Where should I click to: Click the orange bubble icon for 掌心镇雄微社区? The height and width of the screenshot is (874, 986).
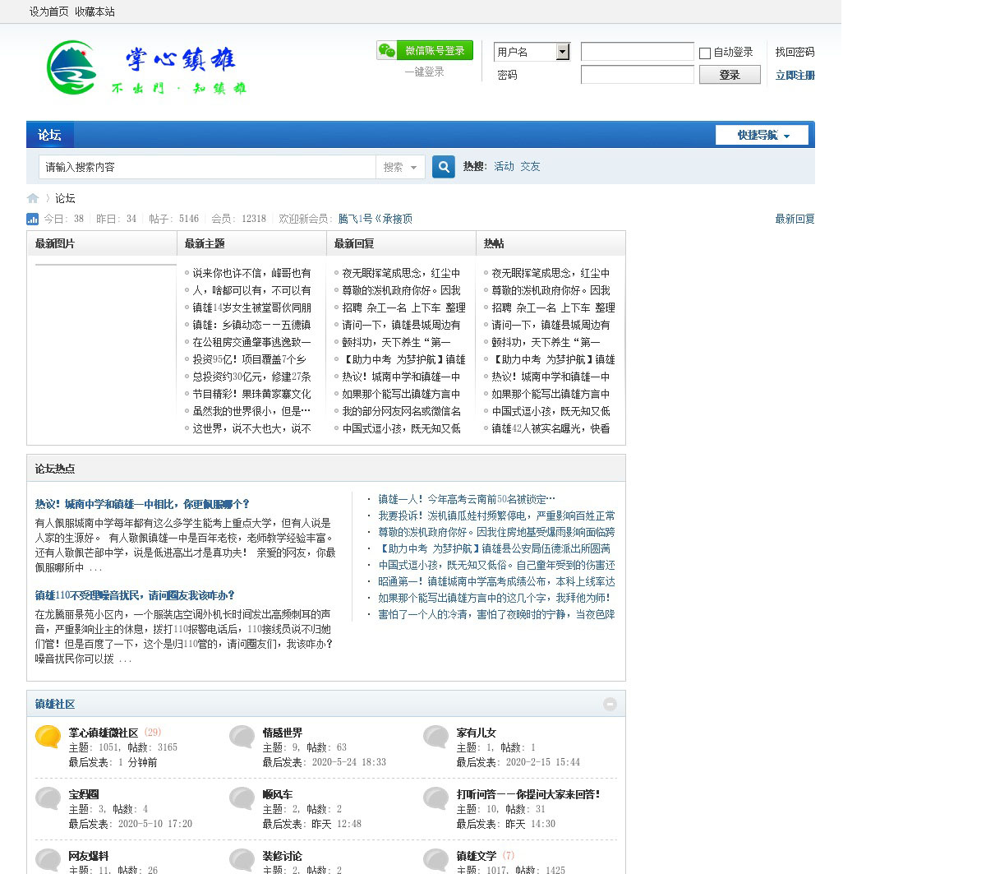pos(48,737)
